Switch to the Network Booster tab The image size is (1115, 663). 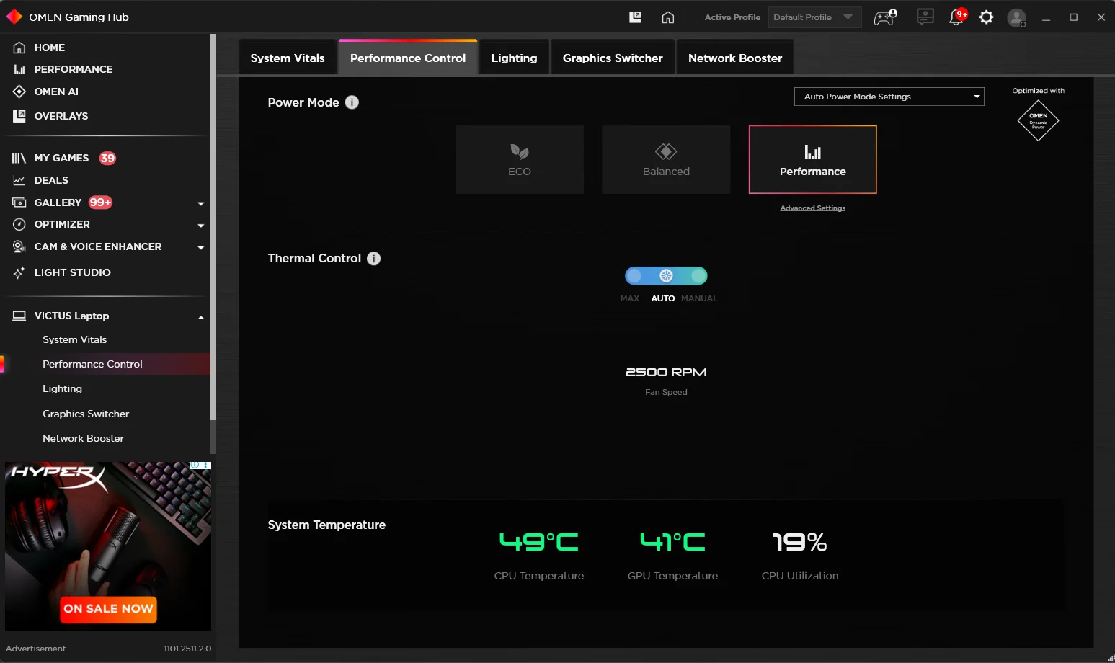[x=735, y=58]
